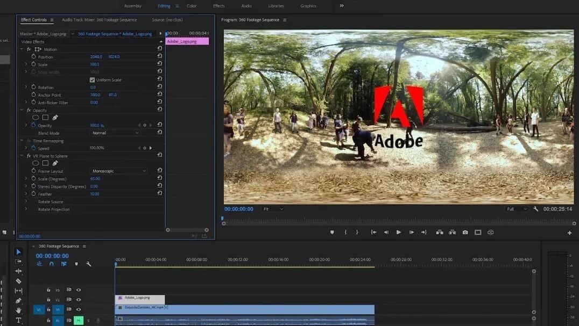Reset the Feather parameter
Viewport: 579px width, 326px height.
point(159,193)
